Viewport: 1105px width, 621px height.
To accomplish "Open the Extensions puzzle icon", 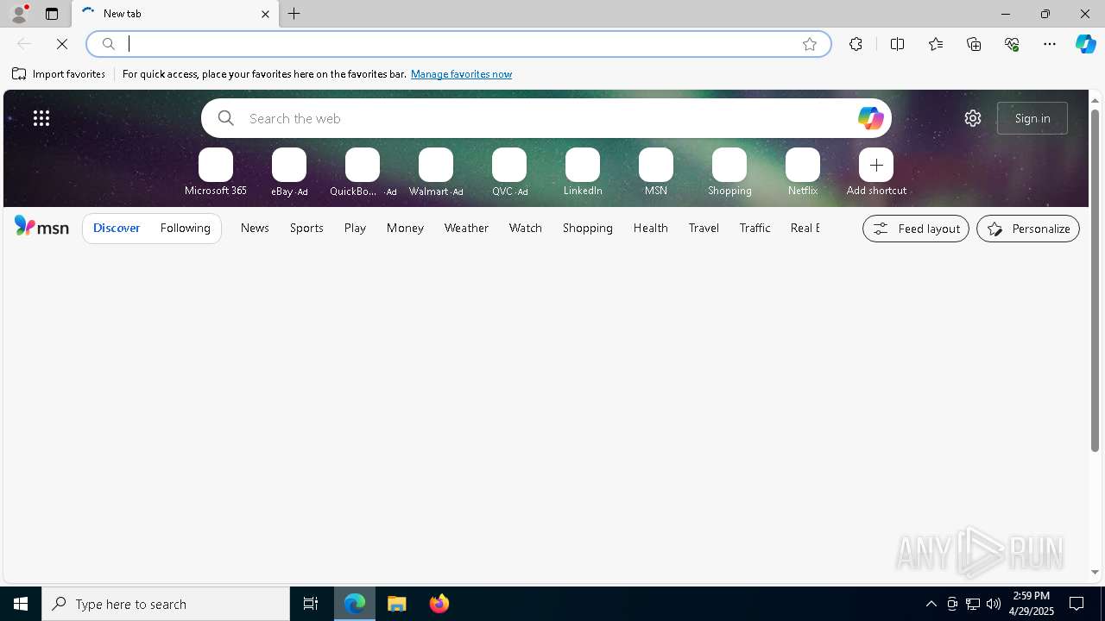I will (x=856, y=44).
